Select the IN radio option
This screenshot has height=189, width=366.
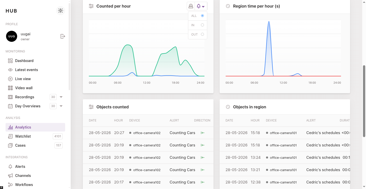(202, 25)
